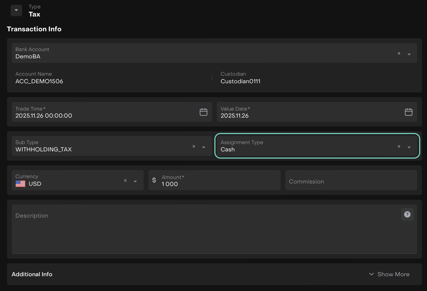
Task: Clear the Sub Type WITHHOLDING_TAX value
Action: pyautogui.click(x=194, y=146)
